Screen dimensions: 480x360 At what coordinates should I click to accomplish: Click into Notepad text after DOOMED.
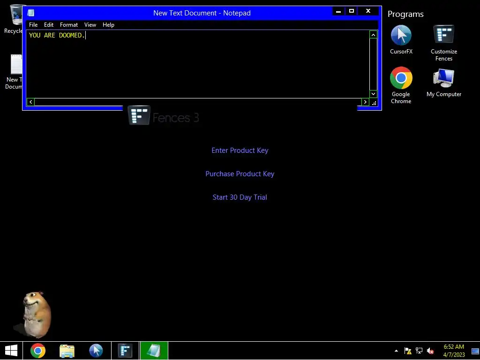86,36
